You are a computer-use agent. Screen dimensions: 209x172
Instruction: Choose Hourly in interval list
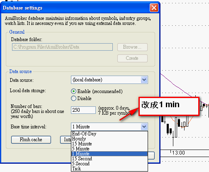[x=109, y=139]
